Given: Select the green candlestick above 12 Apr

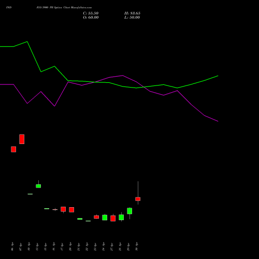Looking at the screenshot, I should [x=38, y=186].
